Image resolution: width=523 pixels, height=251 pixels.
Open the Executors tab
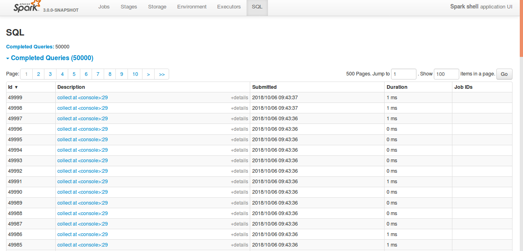pos(229,7)
